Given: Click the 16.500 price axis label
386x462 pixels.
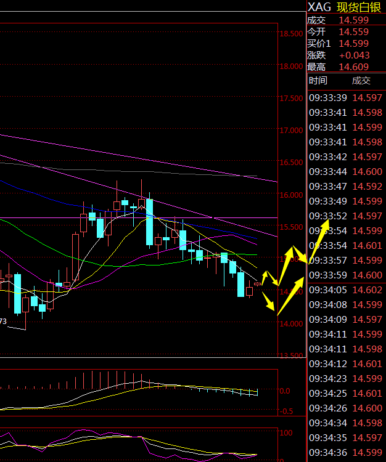Looking at the screenshot, I should click(x=291, y=163).
